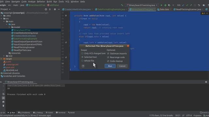Open the Event Log in the status bar
The height and width of the screenshot is (117, 209).
pos(204,113)
